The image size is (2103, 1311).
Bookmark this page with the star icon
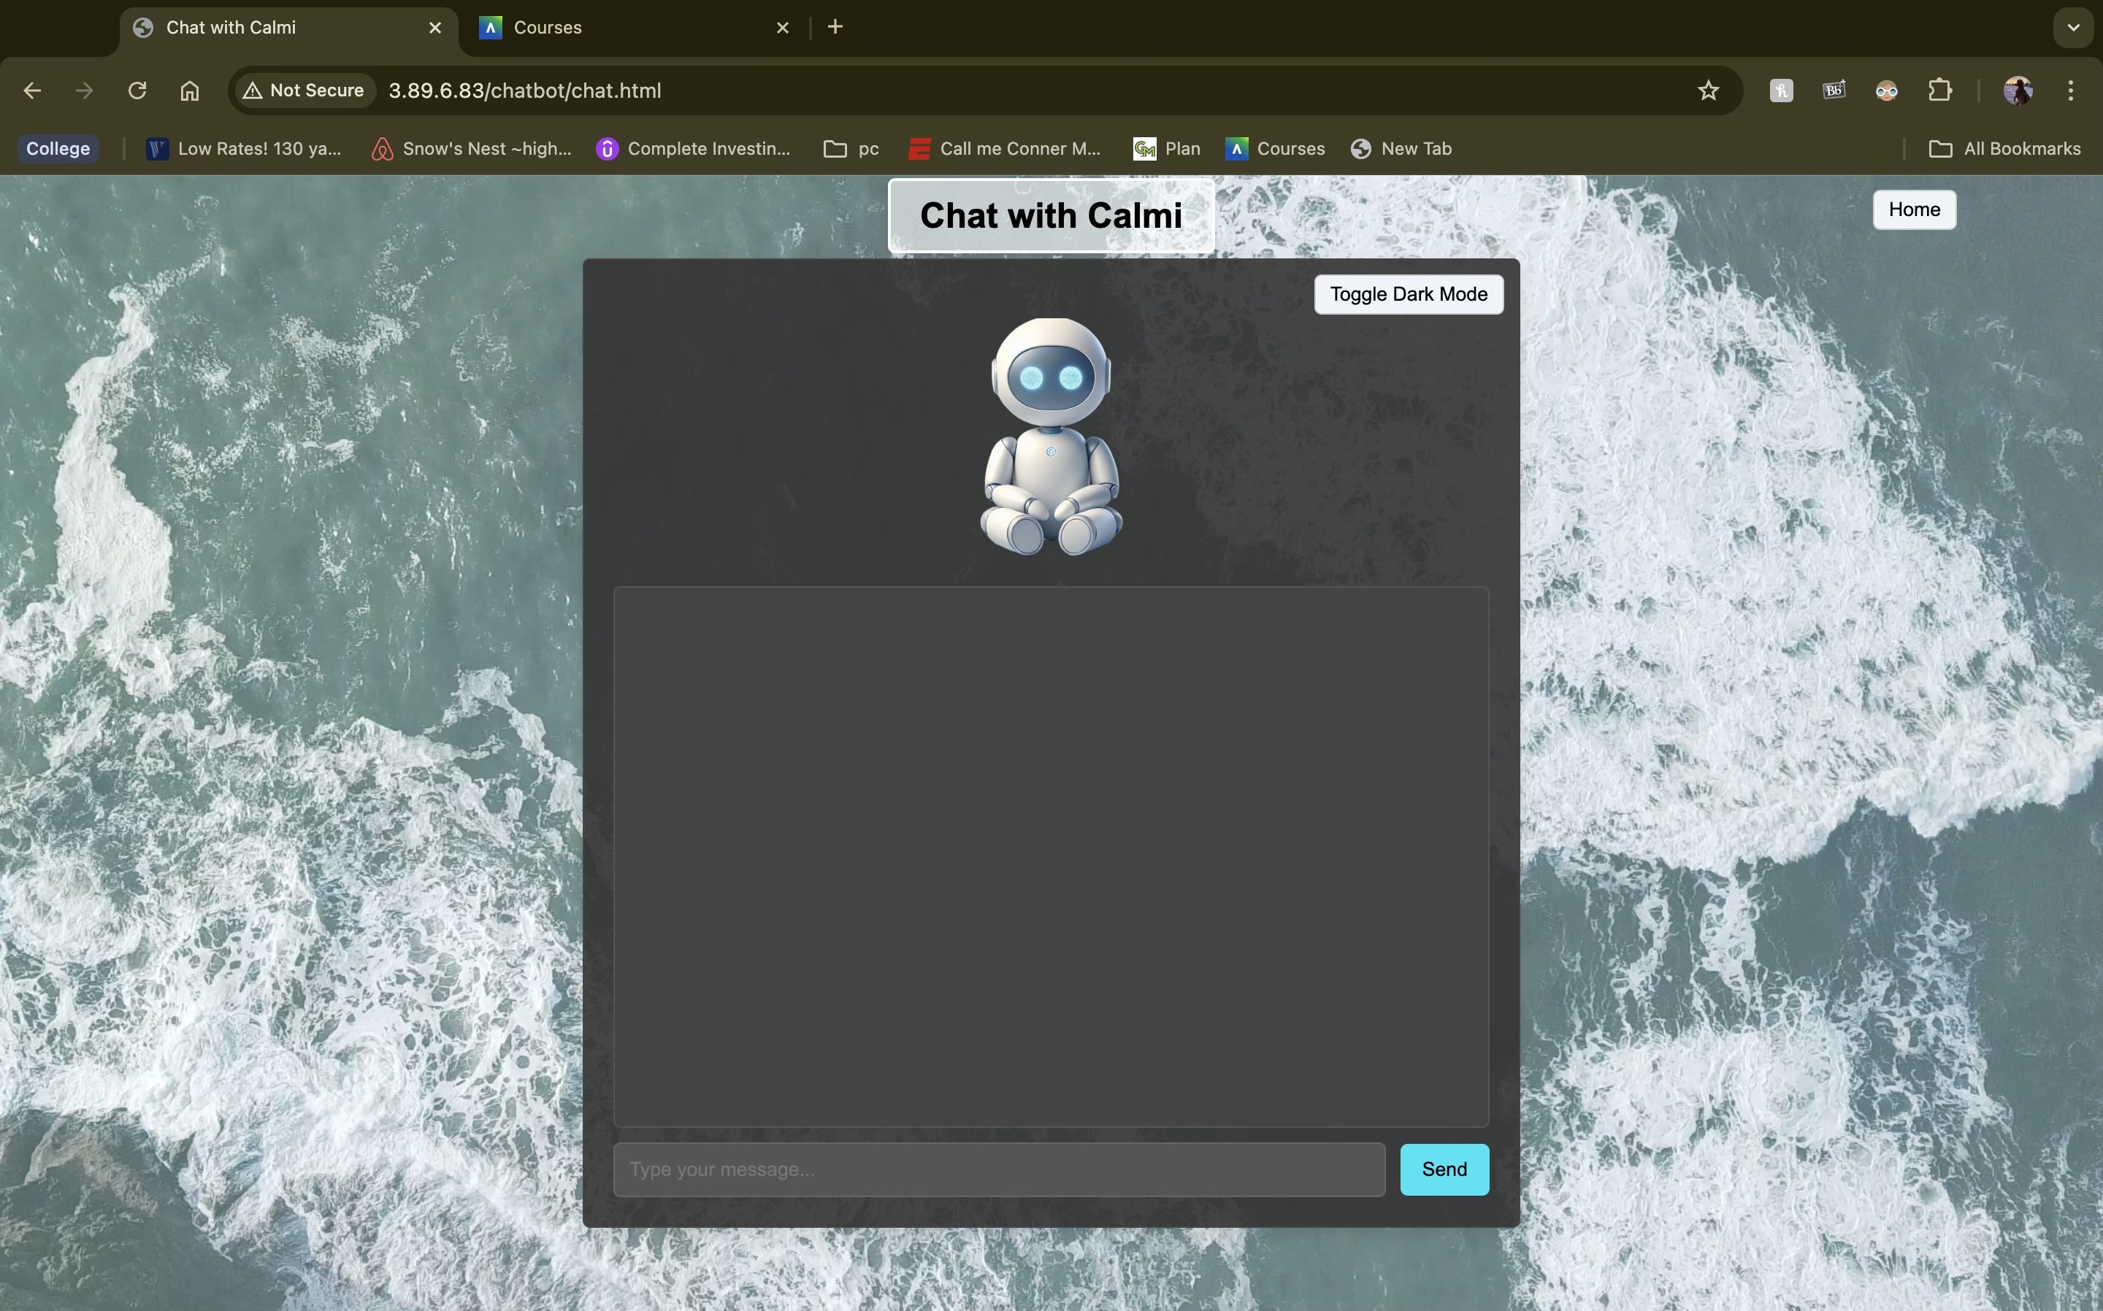(x=1707, y=91)
